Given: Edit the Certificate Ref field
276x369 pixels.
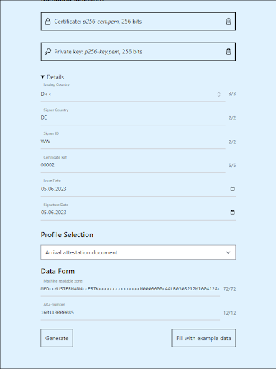Looking at the screenshot, I should 133,165.
